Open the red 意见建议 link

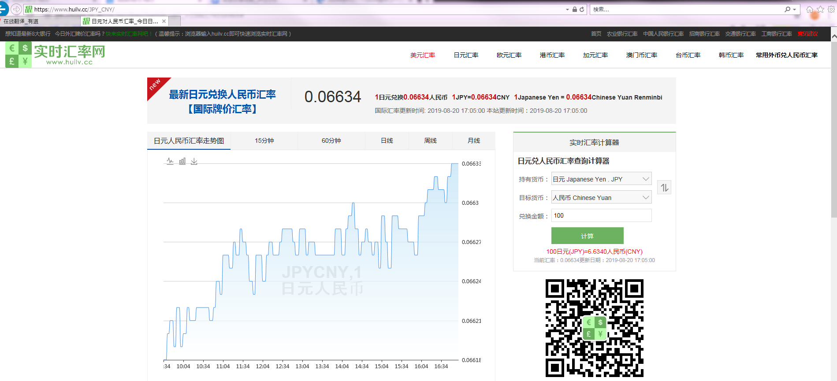point(807,34)
